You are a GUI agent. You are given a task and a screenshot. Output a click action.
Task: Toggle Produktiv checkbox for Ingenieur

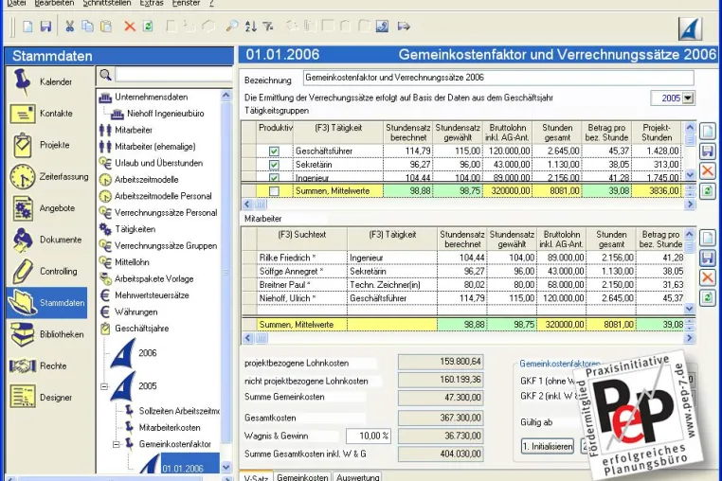point(274,177)
